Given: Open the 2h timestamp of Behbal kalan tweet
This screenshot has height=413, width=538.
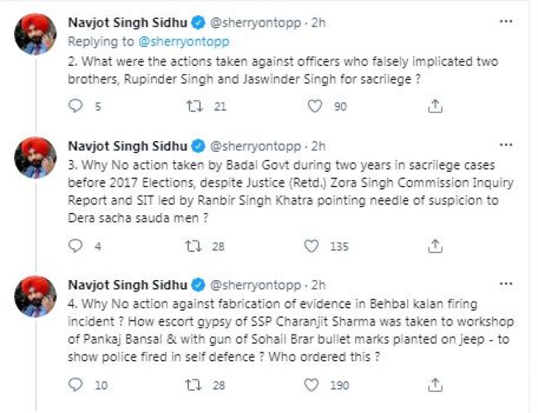Looking at the screenshot, I should (318, 287).
